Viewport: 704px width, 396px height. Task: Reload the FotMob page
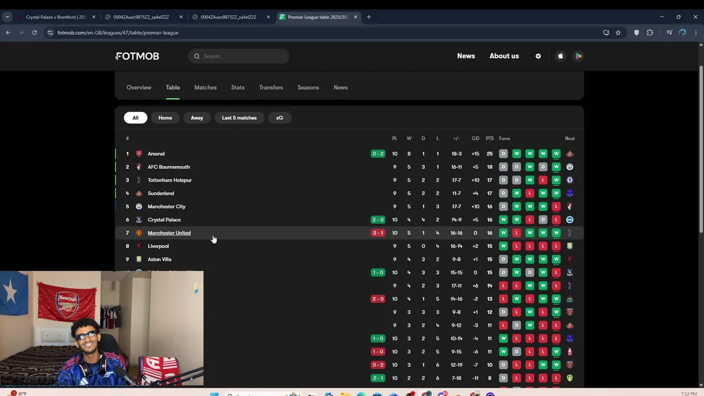[x=34, y=32]
